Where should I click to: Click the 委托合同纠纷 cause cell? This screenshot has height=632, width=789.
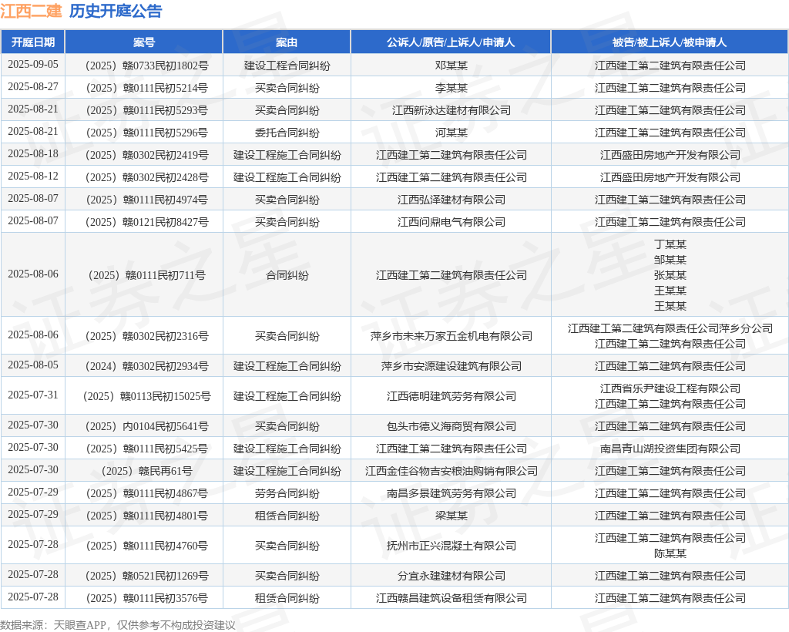pos(287,133)
